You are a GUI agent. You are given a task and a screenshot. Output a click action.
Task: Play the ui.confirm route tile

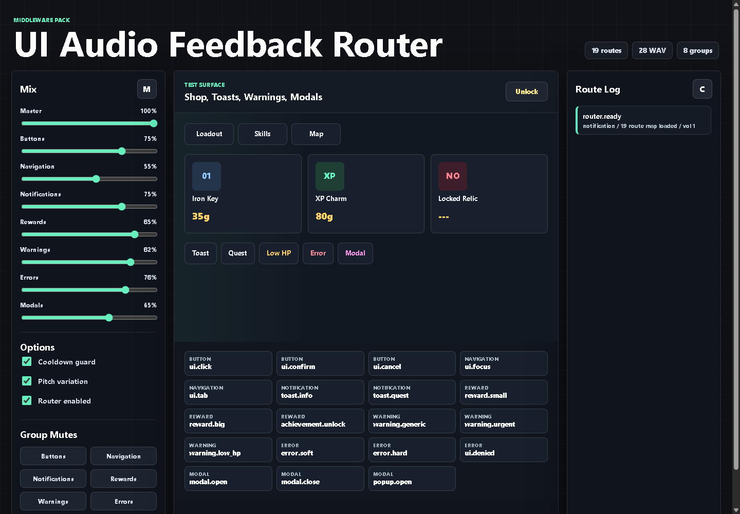coord(320,363)
